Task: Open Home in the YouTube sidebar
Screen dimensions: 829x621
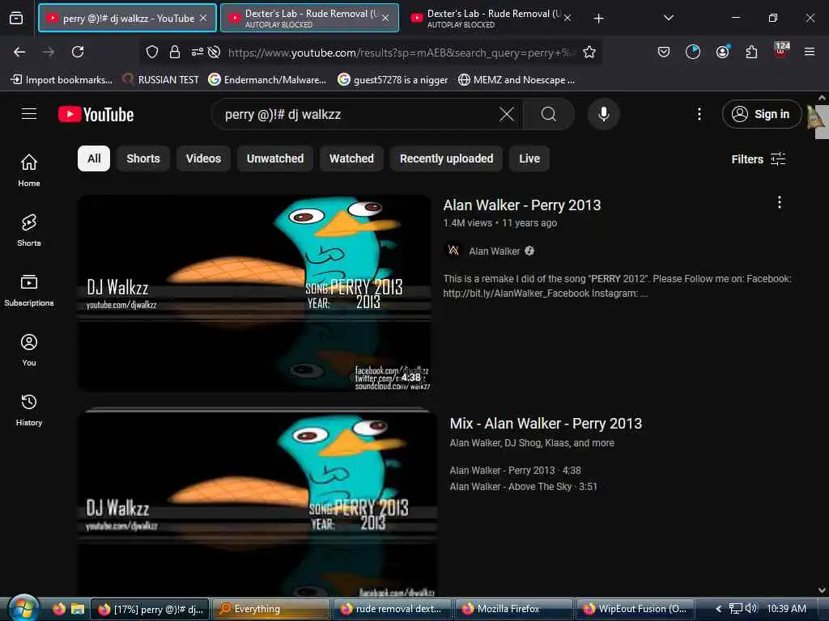Action: coord(29,170)
